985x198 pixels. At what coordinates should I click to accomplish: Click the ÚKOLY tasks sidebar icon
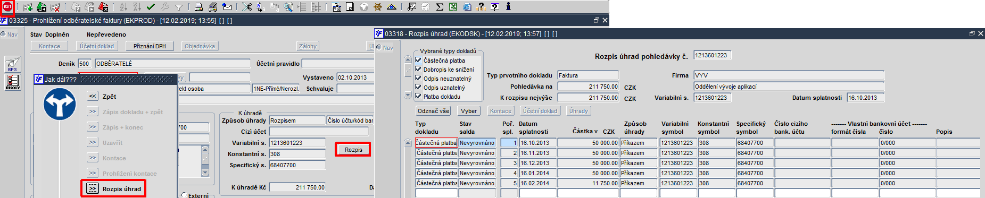12,82
